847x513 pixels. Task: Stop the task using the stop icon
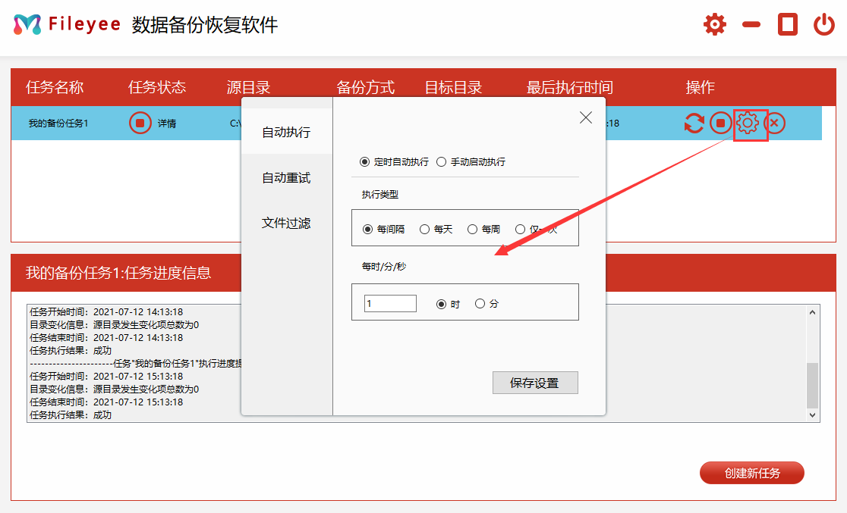[x=721, y=123]
